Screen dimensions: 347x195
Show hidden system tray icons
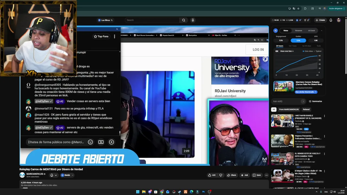(316, 192)
